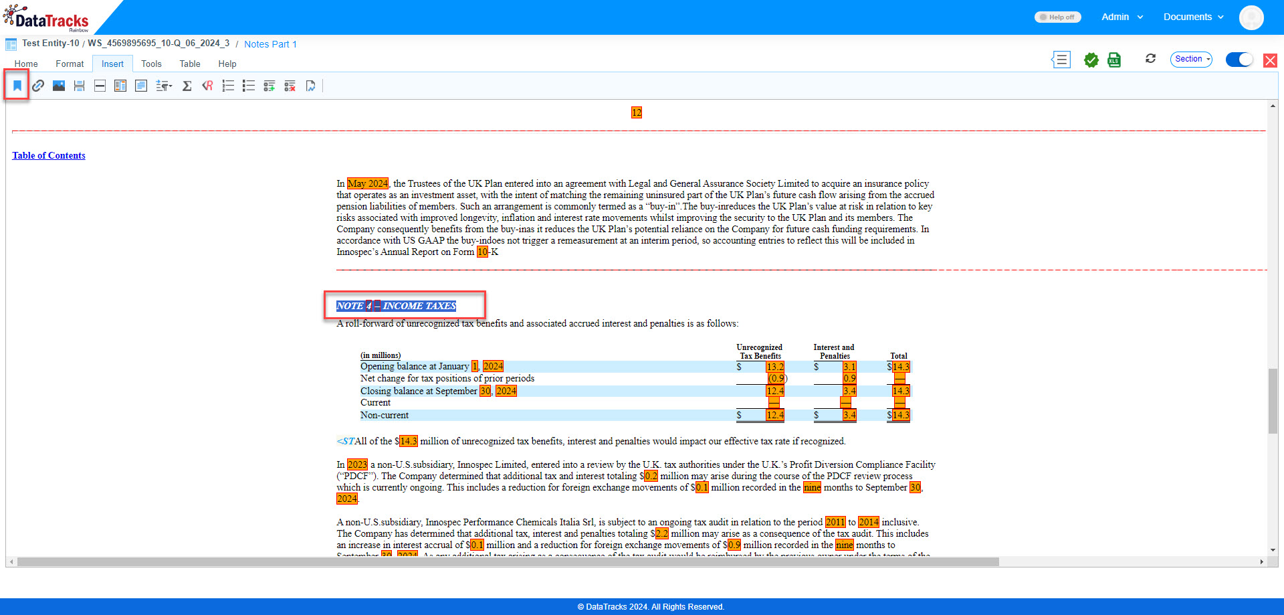Apply numbered list from the Insert toolbar
This screenshot has width=1284, height=615.
[x=228, y=86]
